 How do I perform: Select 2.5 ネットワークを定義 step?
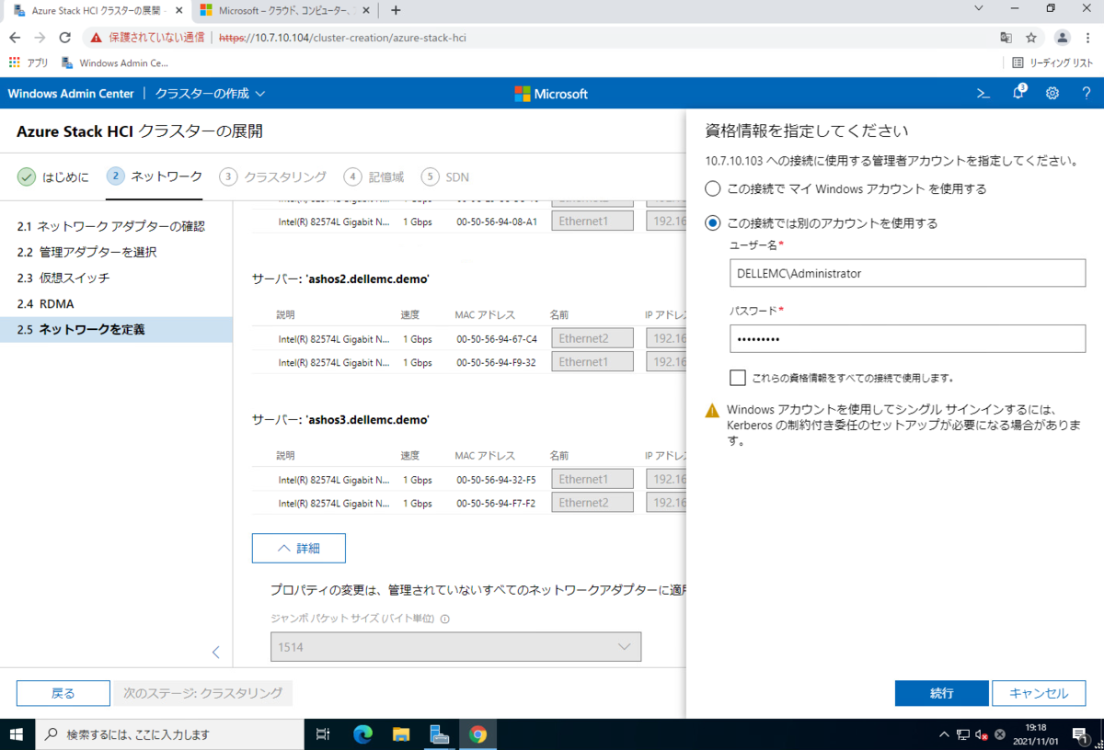[116, 329]
